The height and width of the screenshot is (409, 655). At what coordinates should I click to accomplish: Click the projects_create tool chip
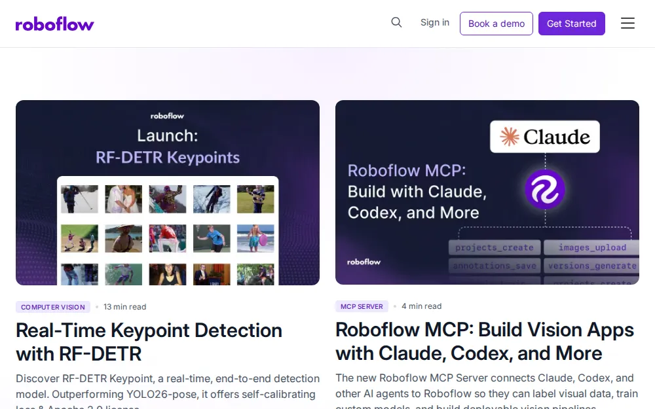click(495, 247)
